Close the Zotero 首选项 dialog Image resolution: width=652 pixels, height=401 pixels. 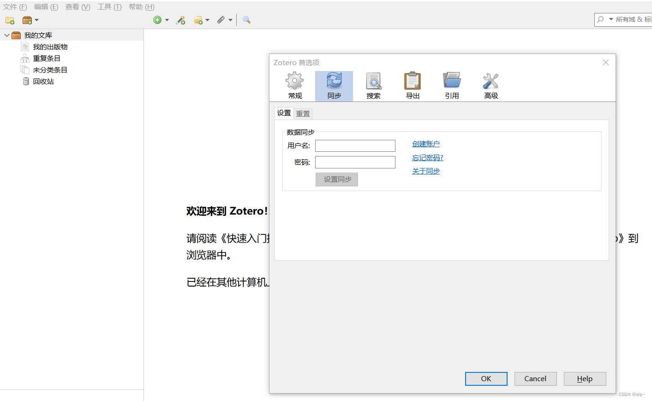[606, 62]
